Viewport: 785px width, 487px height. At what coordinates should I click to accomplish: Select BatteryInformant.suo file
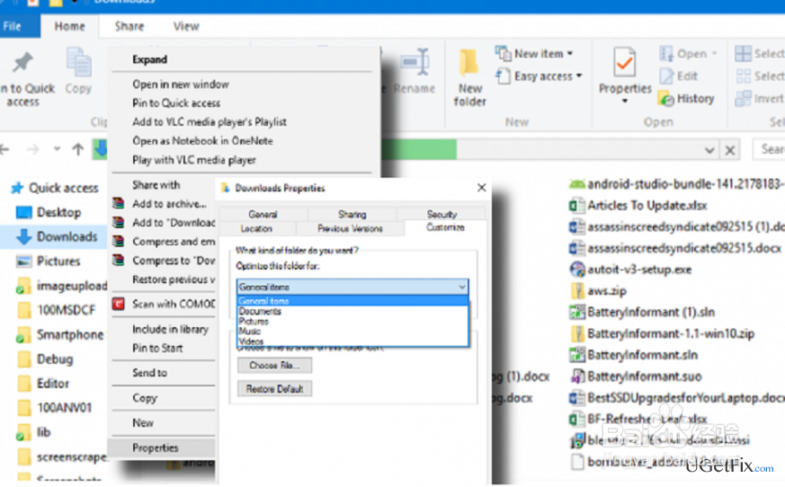coord(636,376)
